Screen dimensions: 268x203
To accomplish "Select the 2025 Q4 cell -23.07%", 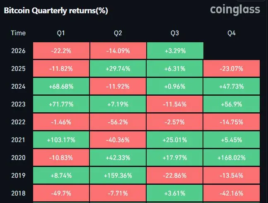I will click(232, 68).
